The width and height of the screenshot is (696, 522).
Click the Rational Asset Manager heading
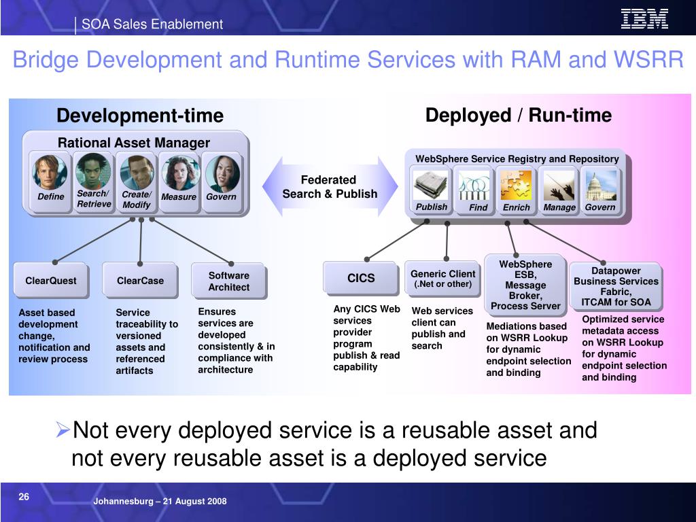tap(134, 143)
